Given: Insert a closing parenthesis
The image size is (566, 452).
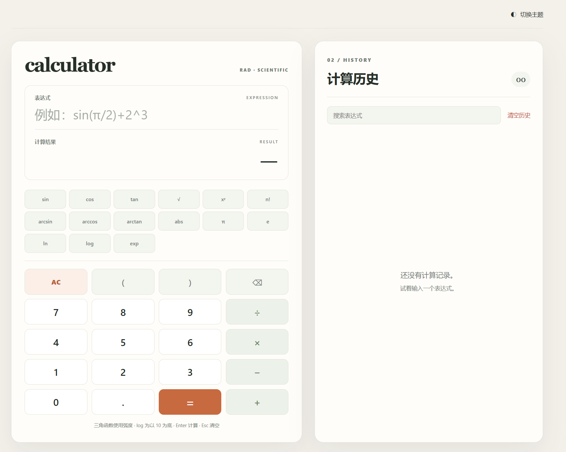Looking at the screenshot, I should [x=190, y=282].
